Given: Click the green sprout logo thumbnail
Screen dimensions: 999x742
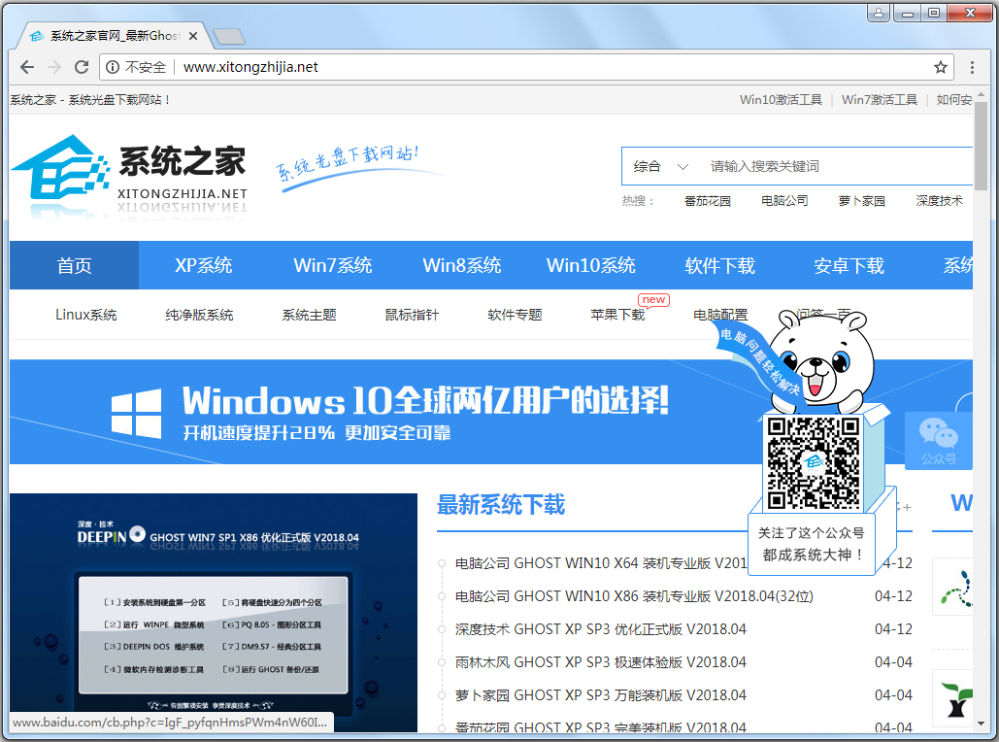Looking at the screenshot, I should [954, 698].
